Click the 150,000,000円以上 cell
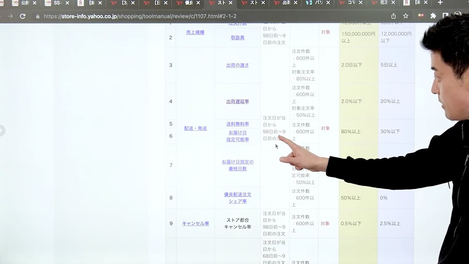 358,37
